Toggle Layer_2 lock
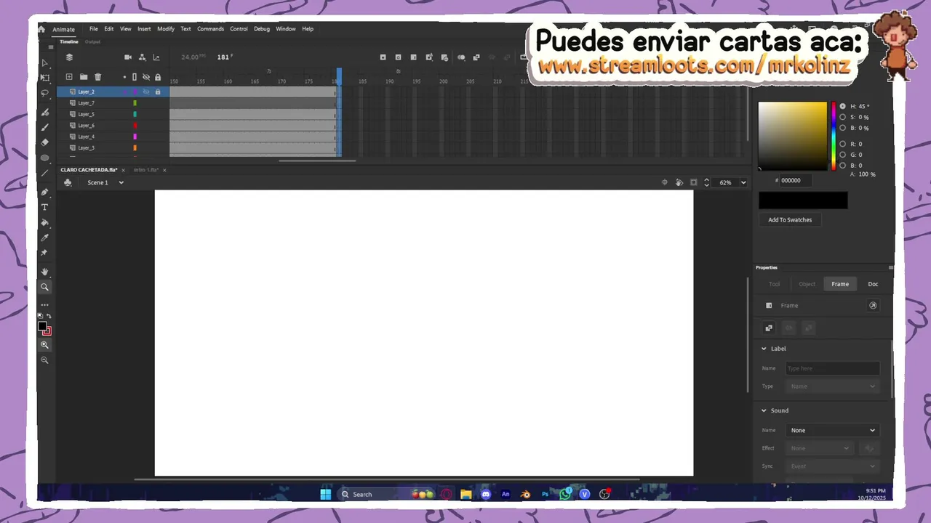This screenshot has height=523, width=931. [x=158, y=92]
